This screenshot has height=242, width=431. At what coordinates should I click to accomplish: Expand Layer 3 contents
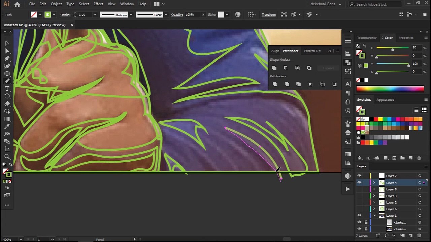[x=374, y=196]
